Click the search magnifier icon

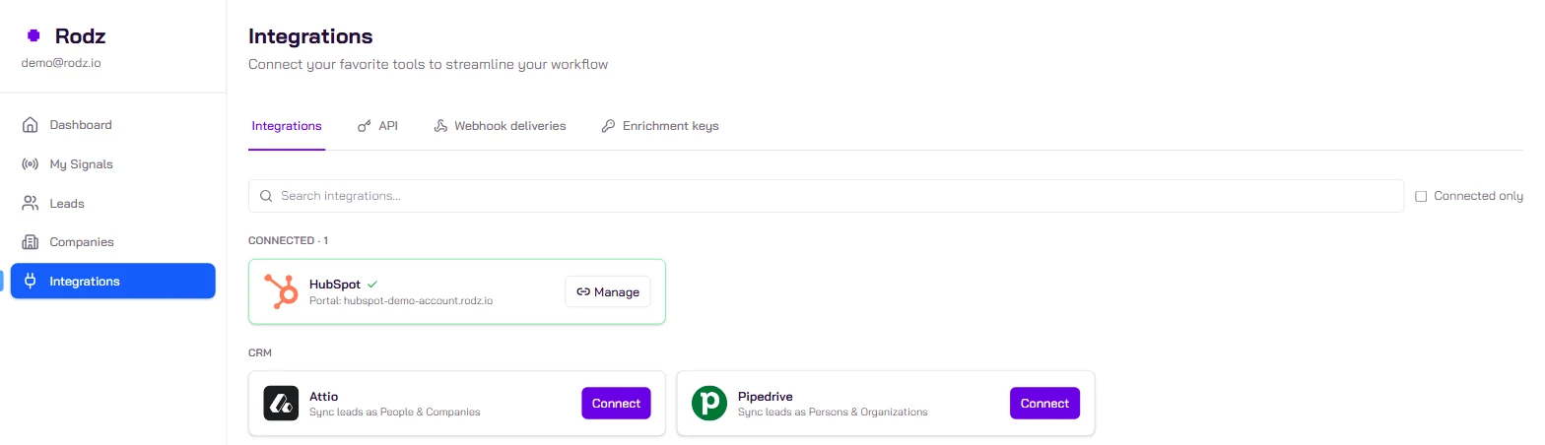point(266,196)
